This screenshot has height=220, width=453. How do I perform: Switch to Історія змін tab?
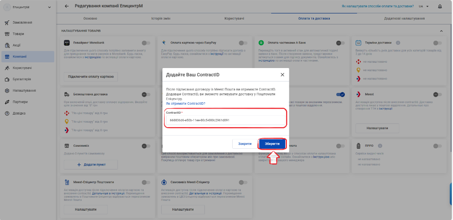(161, 18)
